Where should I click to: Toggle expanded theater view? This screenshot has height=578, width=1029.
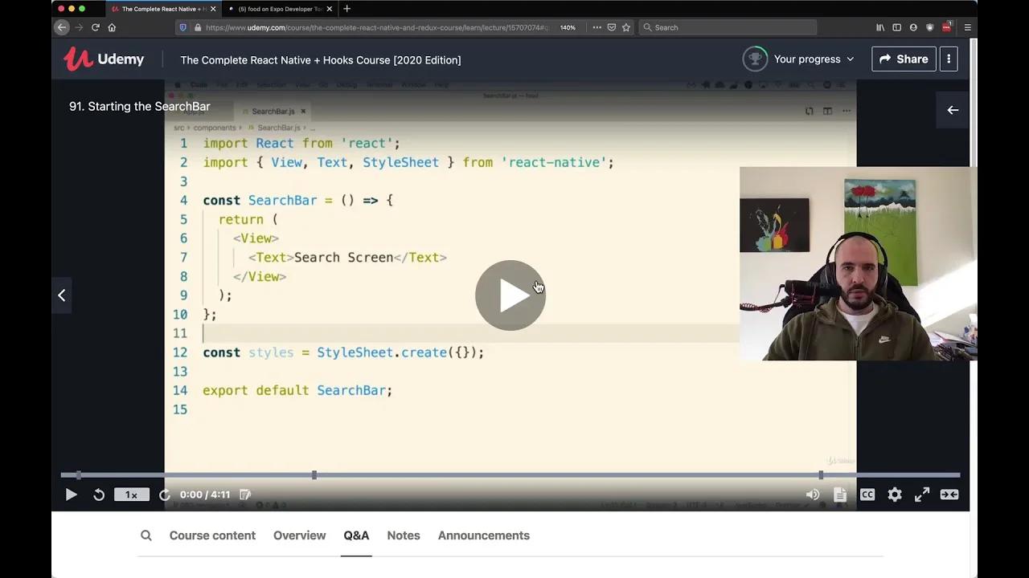coord(949,495)
